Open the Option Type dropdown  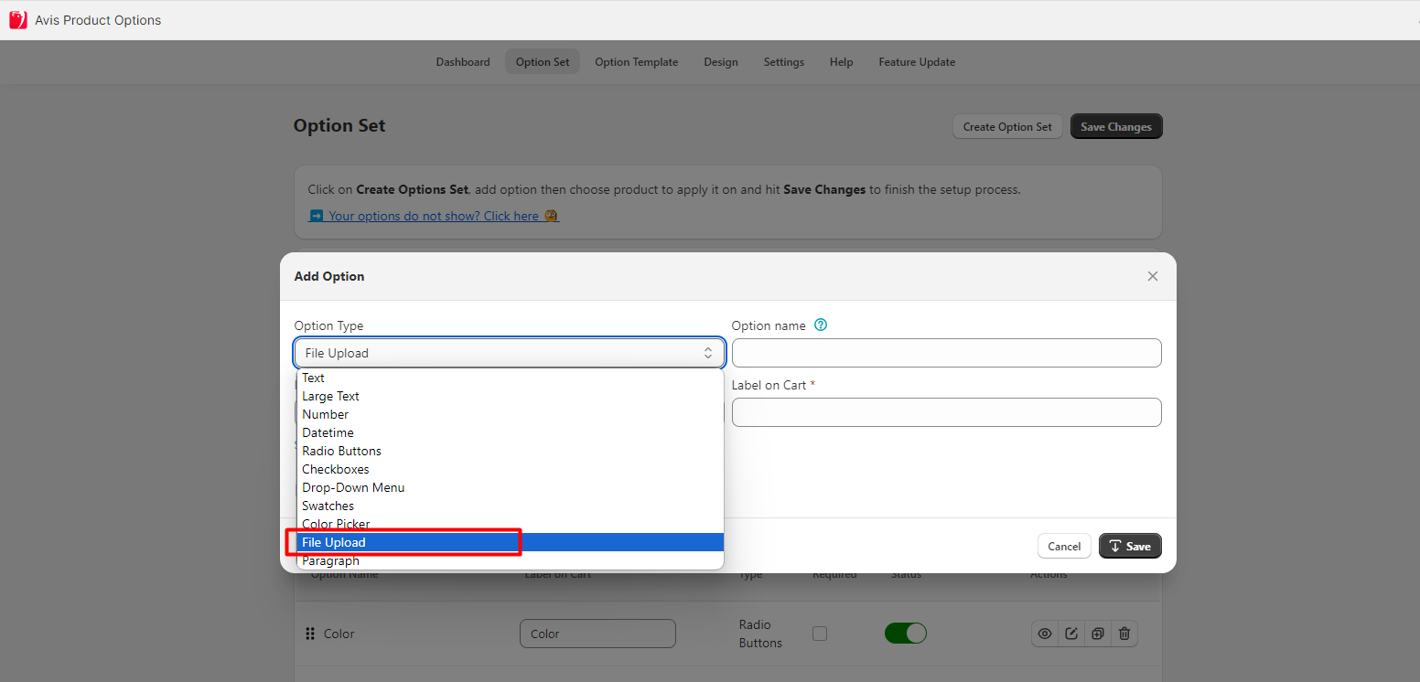coord(509,353)
